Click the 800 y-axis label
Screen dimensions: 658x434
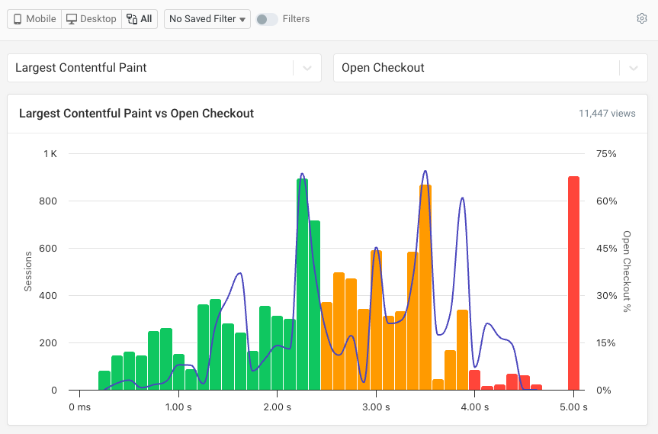click(48, 201)
